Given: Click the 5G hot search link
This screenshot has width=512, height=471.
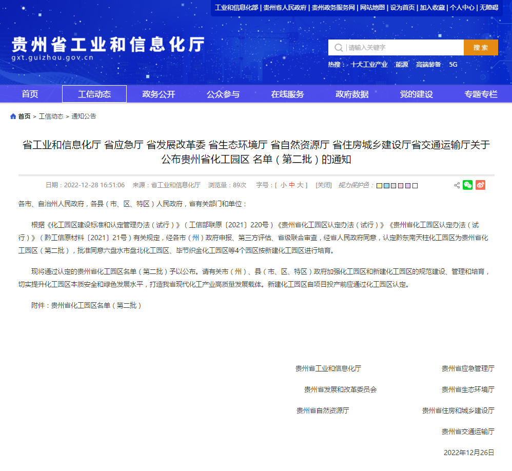Looking at the screenshot, I should pos(452,65).
